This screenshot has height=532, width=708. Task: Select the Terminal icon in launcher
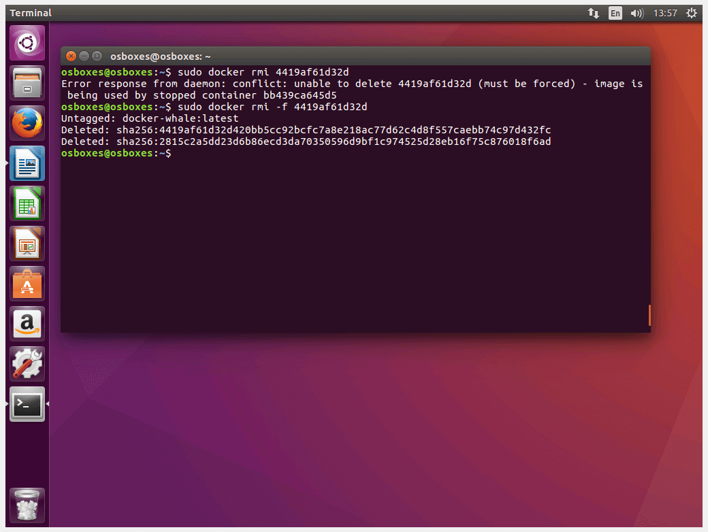pyautogui.click(x=27, y=404)
